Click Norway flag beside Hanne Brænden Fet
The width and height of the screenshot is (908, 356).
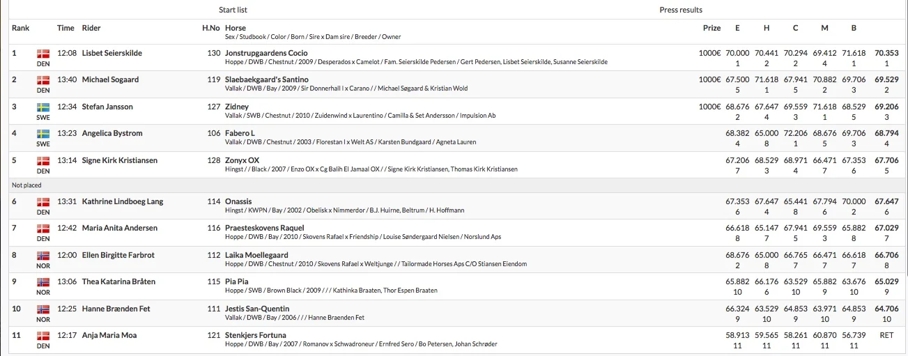(x=43, y=309)
